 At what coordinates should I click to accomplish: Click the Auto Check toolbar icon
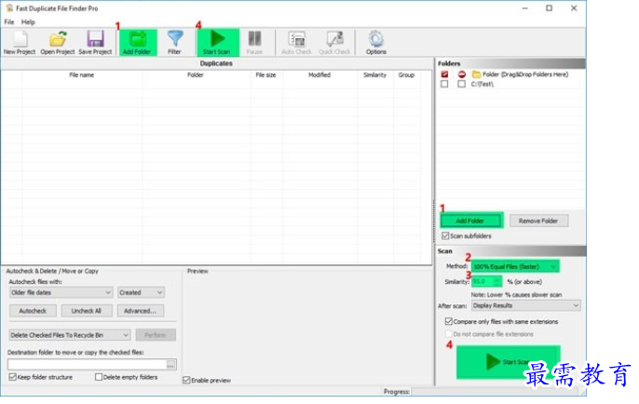pos(296,43)
